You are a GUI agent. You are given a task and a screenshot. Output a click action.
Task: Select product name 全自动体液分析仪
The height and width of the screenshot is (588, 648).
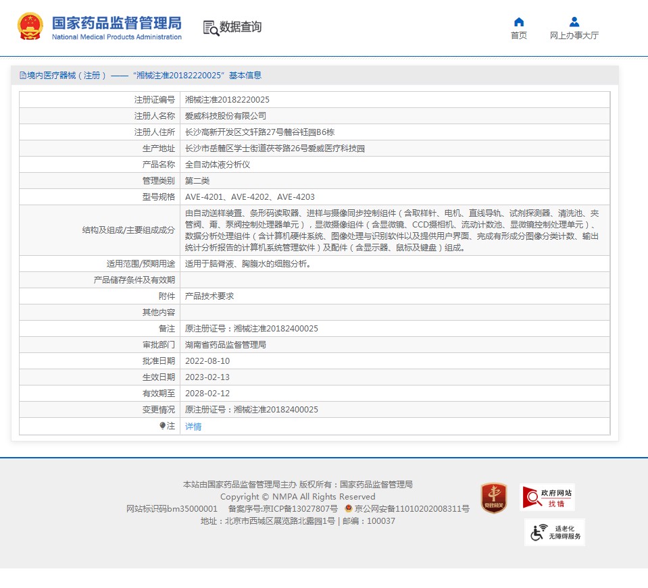click(x=218, y=164)
